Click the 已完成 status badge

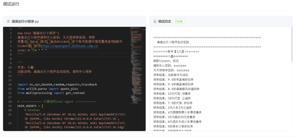click(x=178, y=22)
